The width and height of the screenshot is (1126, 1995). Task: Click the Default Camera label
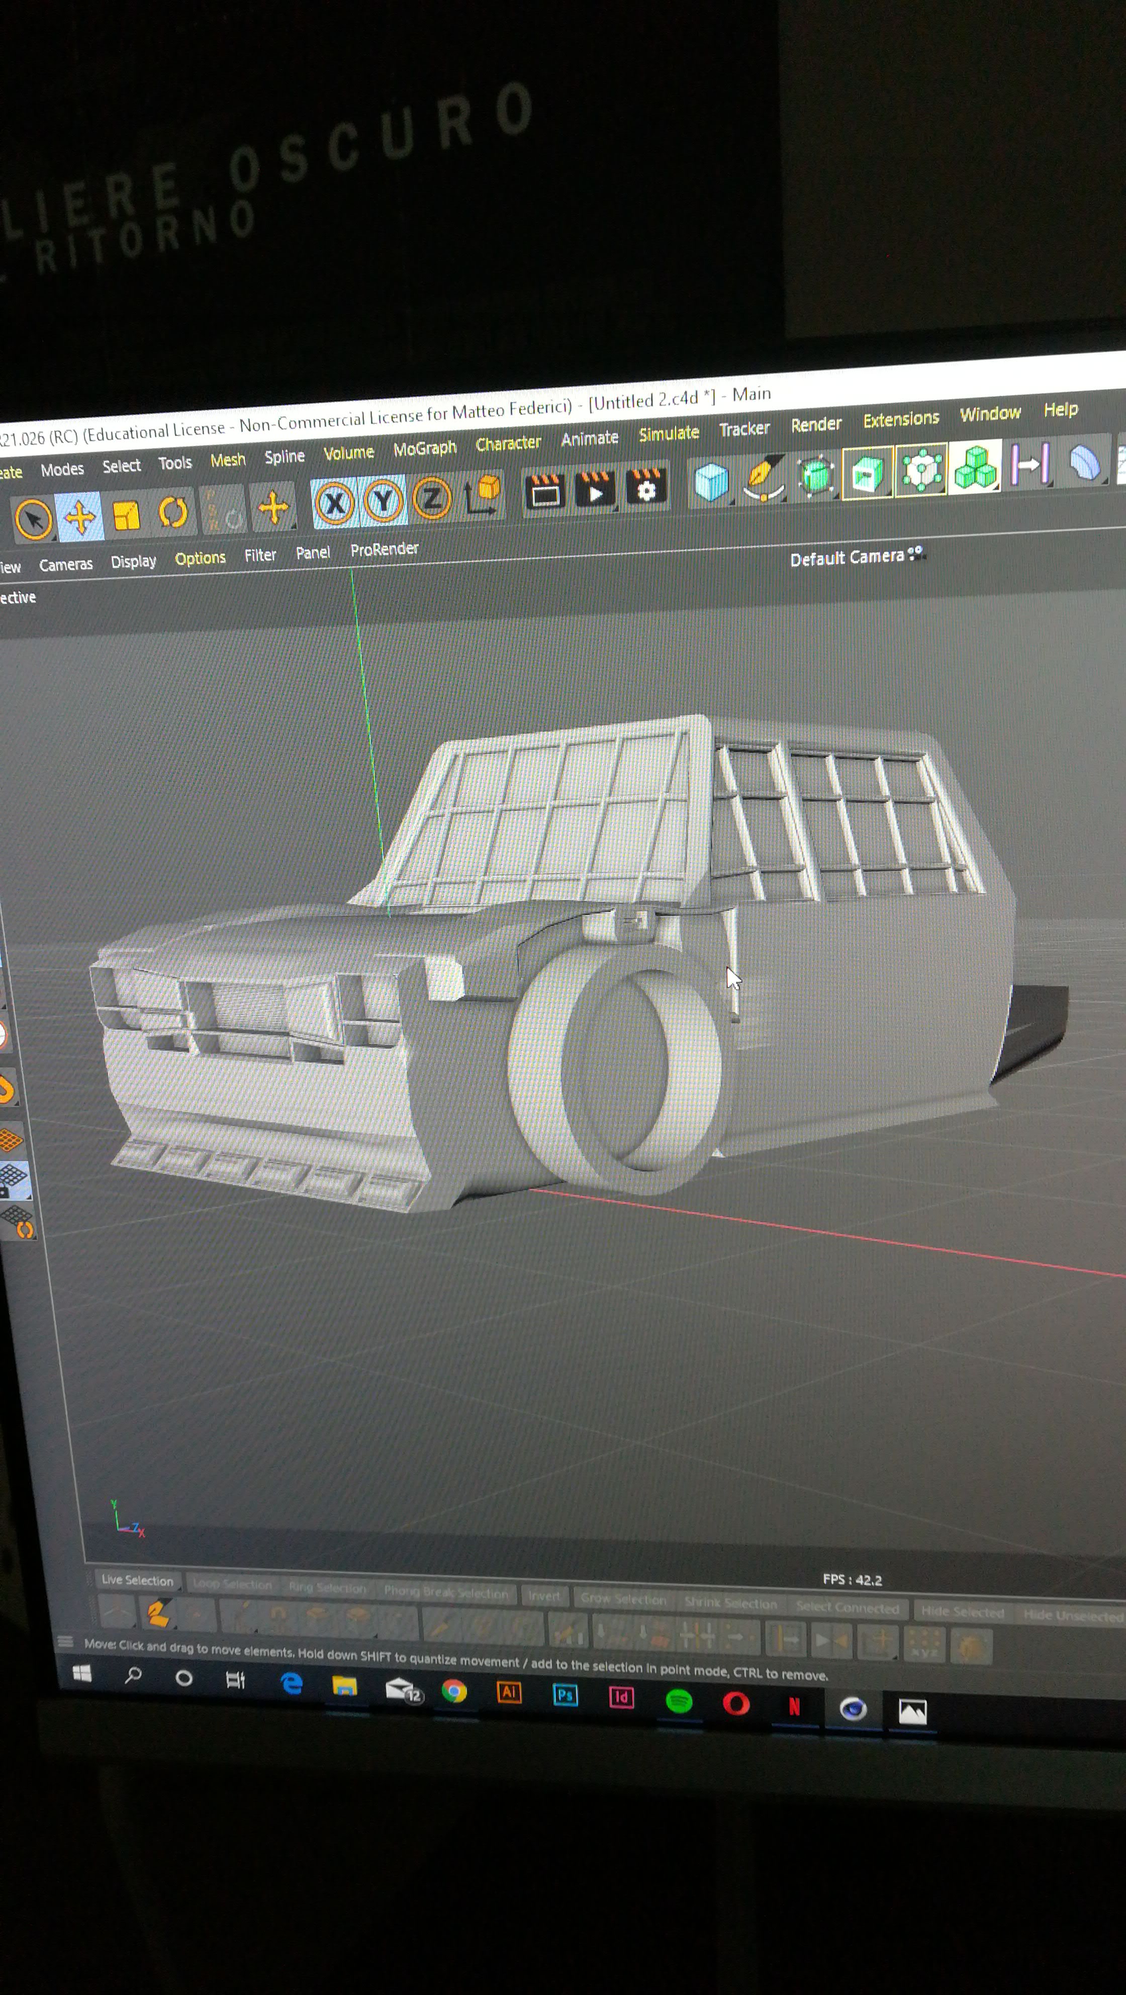pos(847,558)
